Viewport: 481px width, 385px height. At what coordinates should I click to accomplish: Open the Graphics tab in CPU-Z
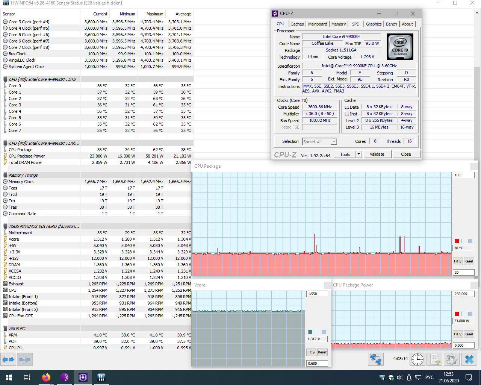pyautogui.click(x=374, y=24)
